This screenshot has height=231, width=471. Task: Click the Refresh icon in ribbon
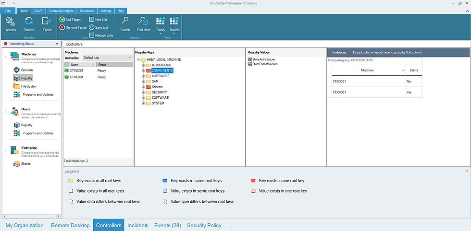click(x=29, y=21)
